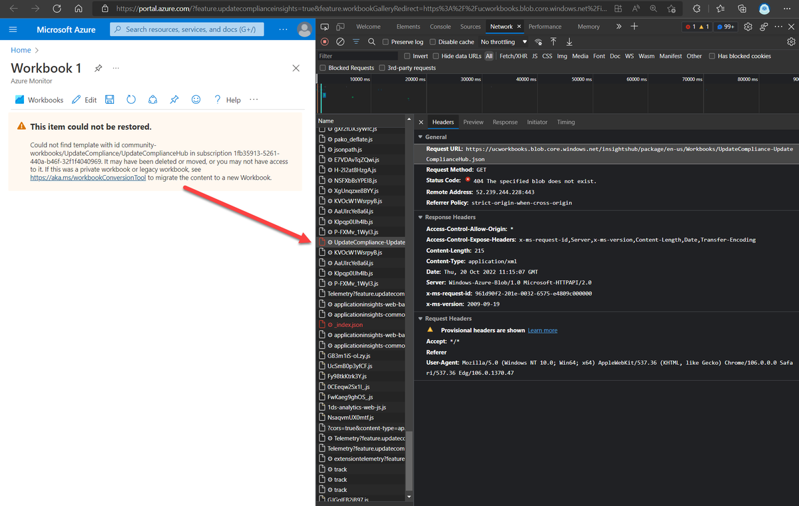Open the Workbooks gallery toolbar button

pos(39,100)
